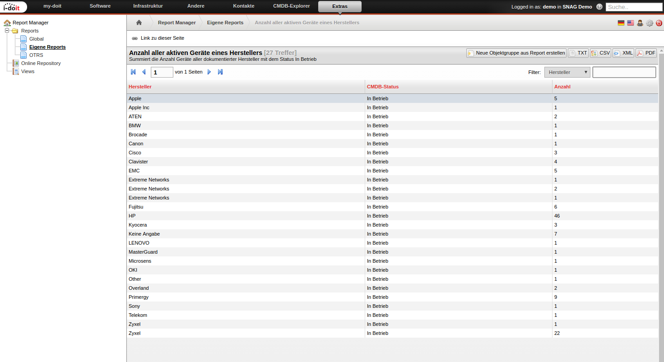Click the Suche search field

pyautogui.click(x=634, y=7)
